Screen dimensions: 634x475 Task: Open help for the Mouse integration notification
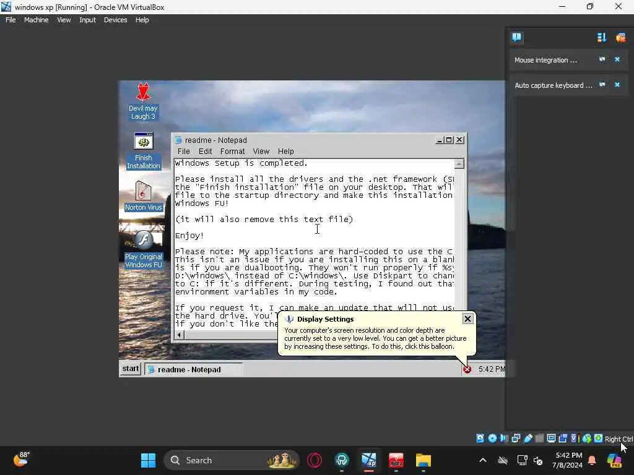(x=602, y=59)
